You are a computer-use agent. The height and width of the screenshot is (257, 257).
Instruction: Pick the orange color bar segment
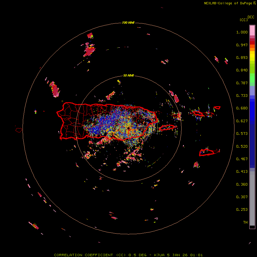(252, 49)
